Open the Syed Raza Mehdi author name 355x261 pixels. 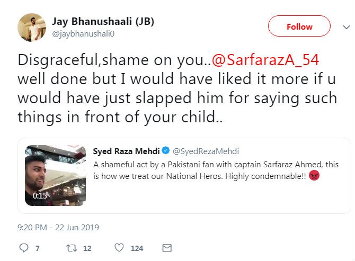tap(126, 152)
